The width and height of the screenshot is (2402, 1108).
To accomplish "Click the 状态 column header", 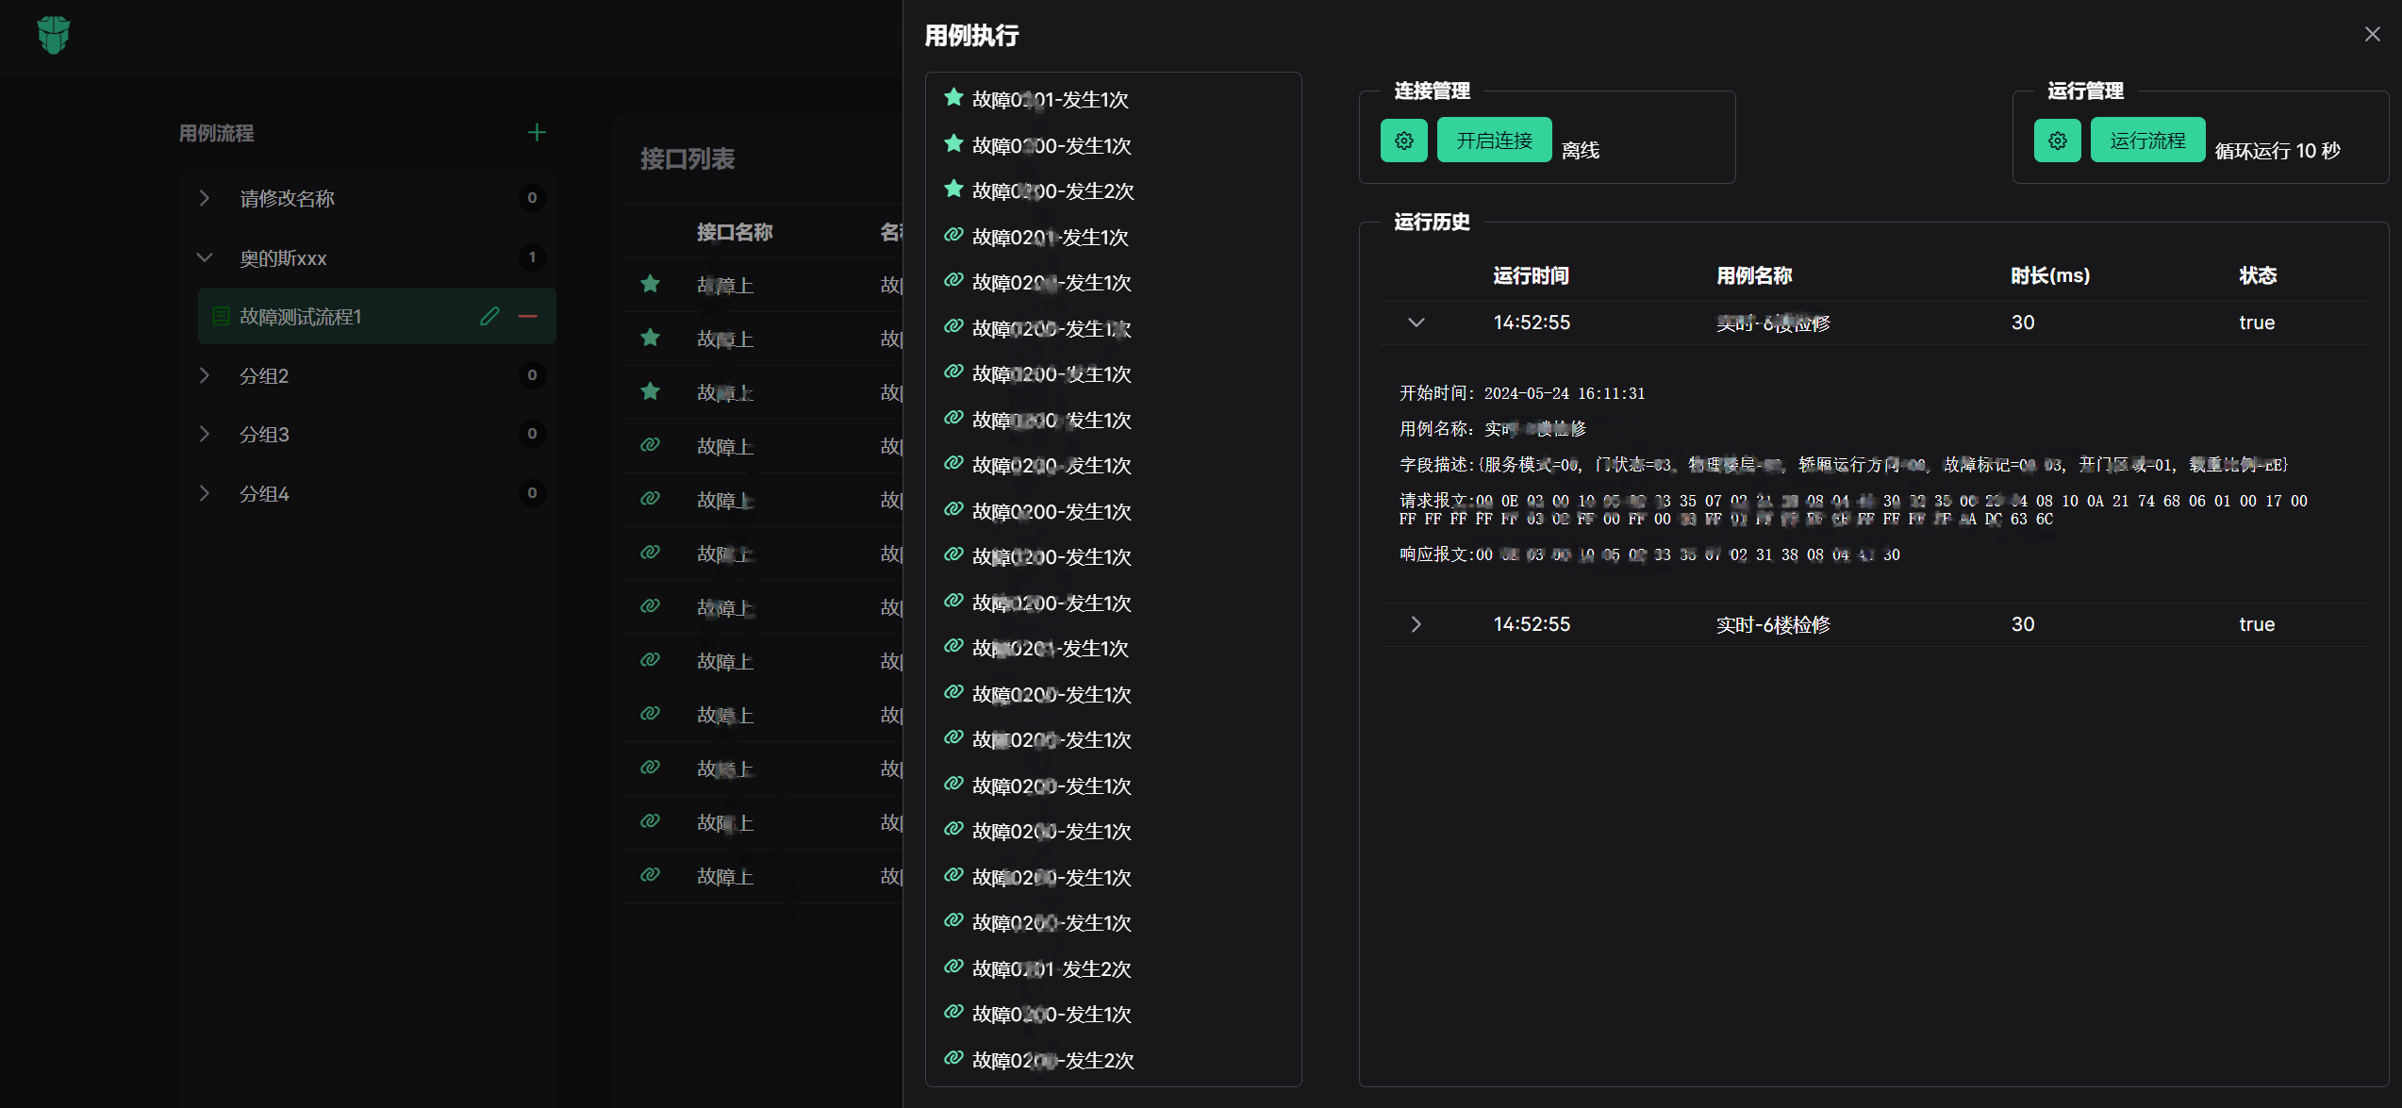I will 2258,275.
